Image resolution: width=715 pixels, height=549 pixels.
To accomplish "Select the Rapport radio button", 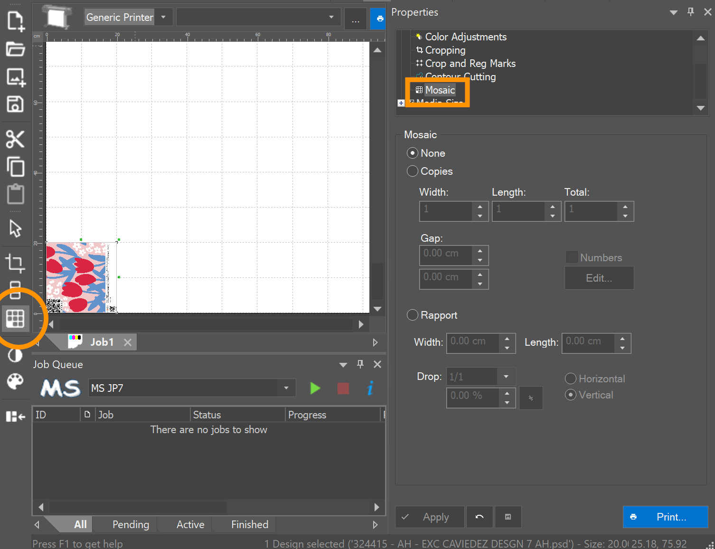I will tap(412, 315).
